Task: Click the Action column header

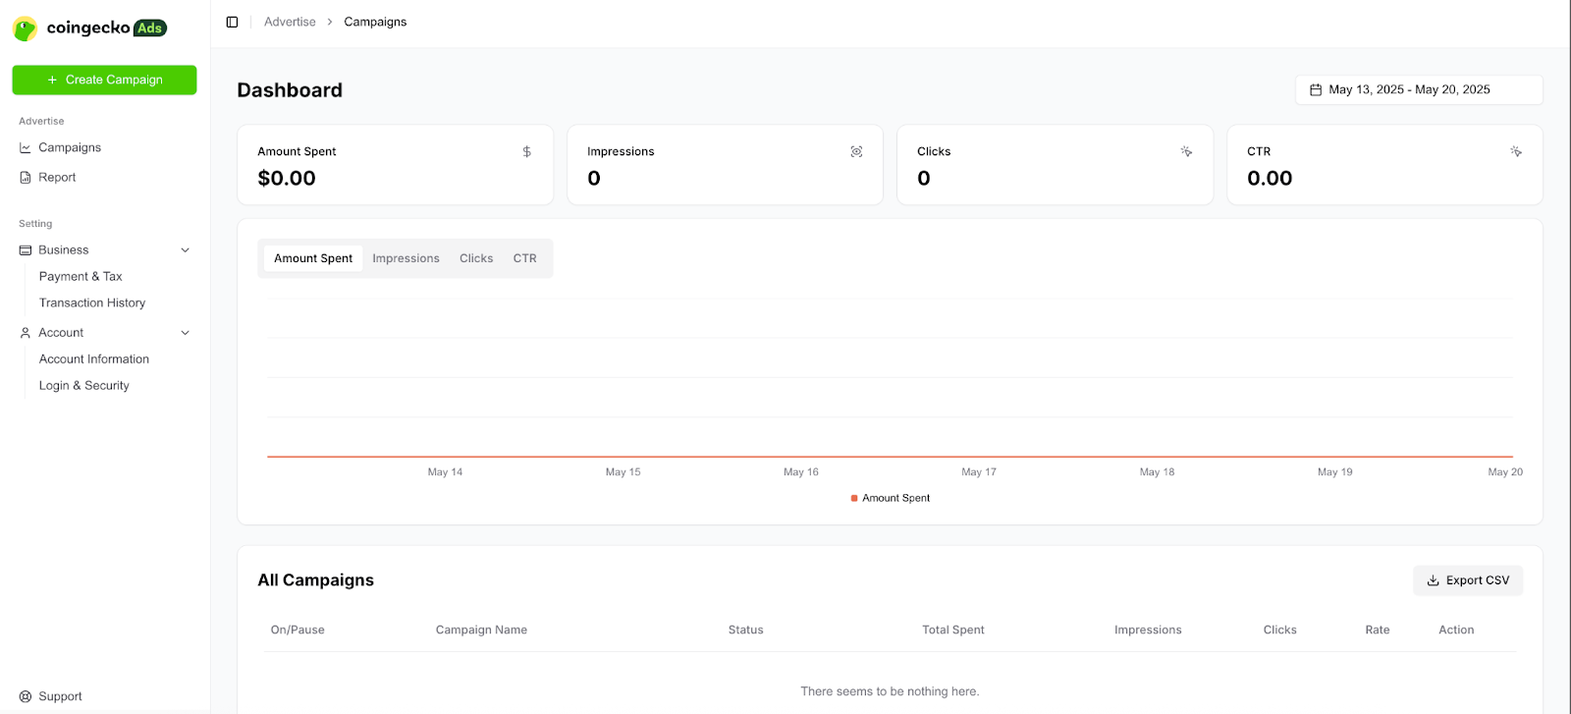Action: coord(1456,630)
